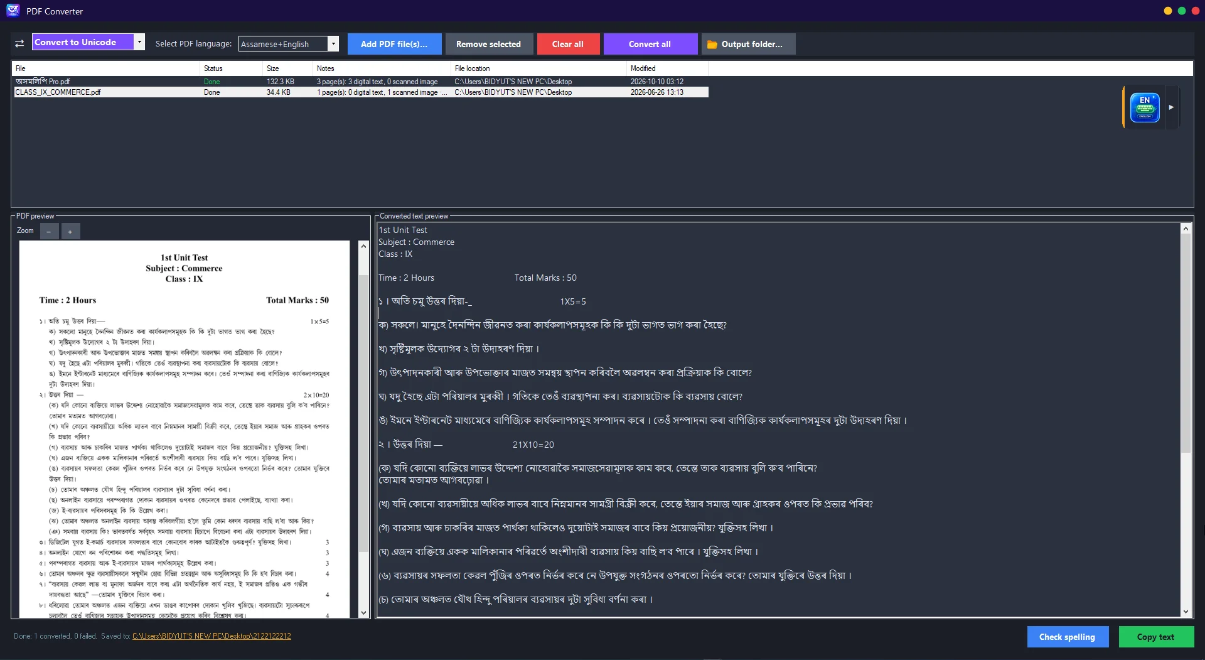Viewport: 1205px width, 660px height.
Task: Click the 'Subject : Commerce' line in converted text
Action: pyautogui.click(x=416, y=242)
